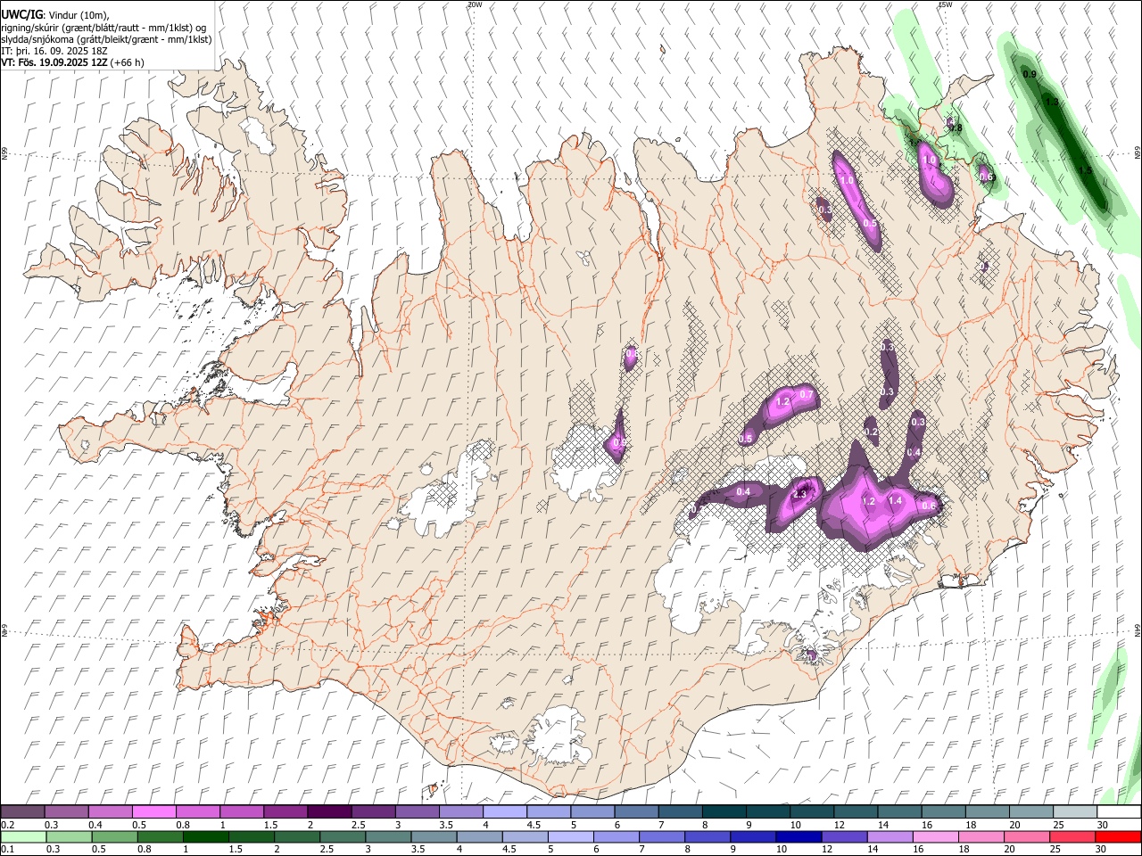Select the 1–1.5 darkest green swatch in rain legend

click(204, 836)
